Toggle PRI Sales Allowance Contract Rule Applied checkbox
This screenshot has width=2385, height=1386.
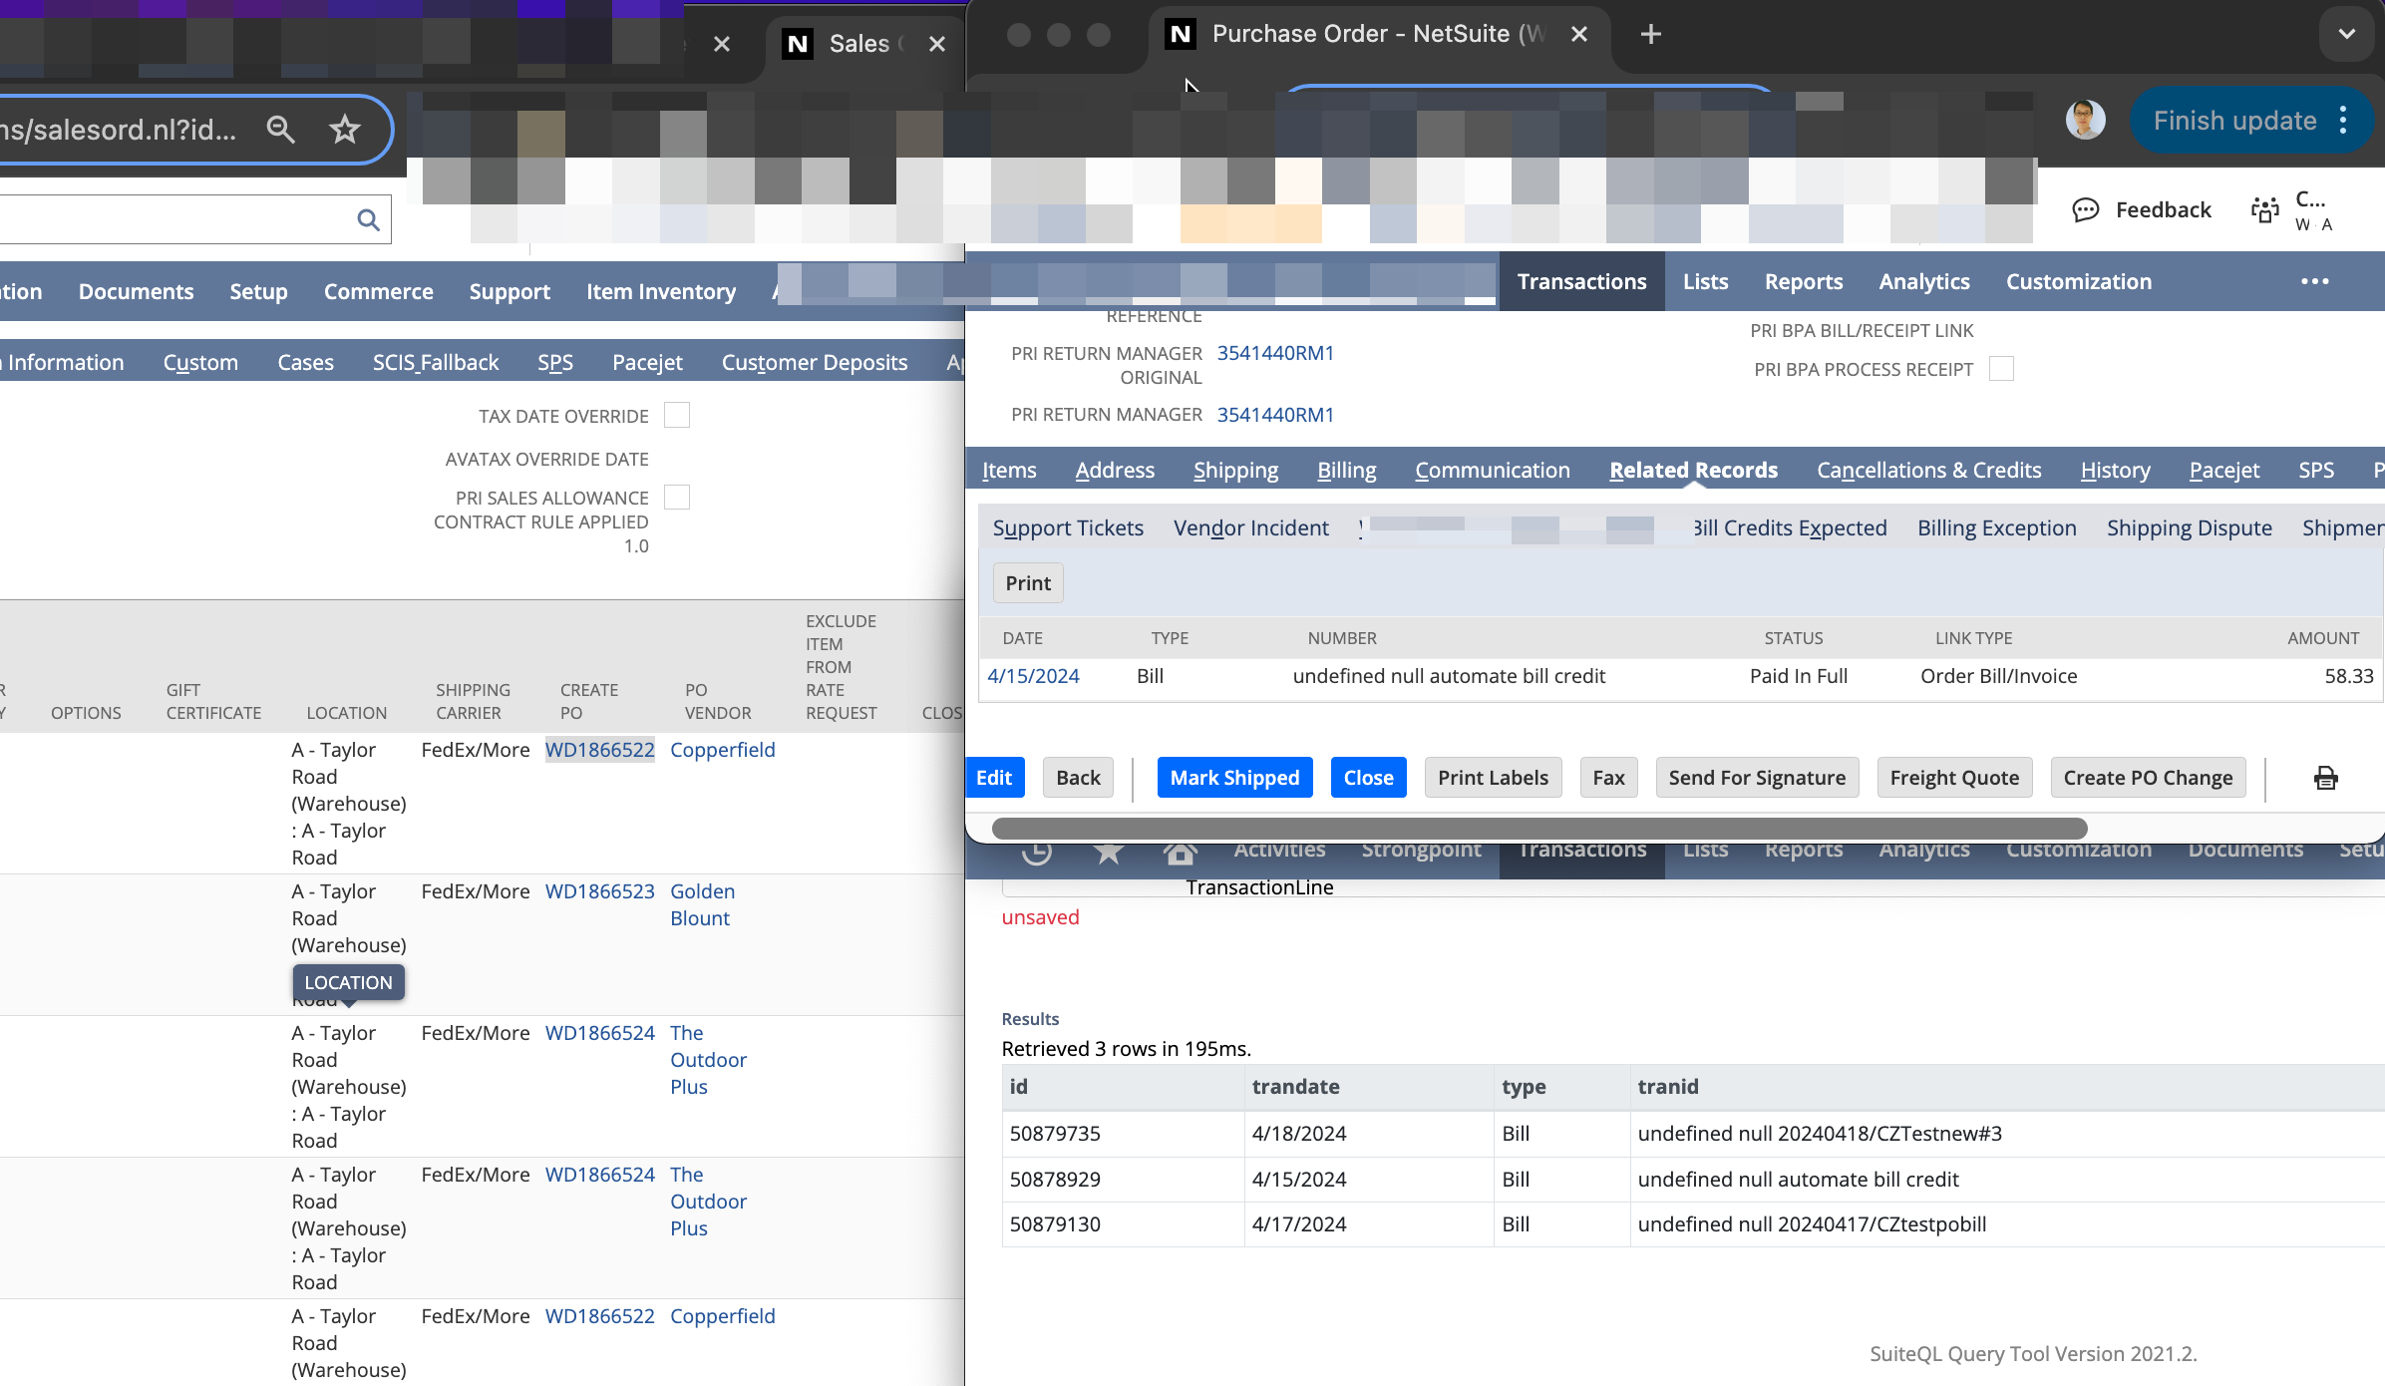[677, 497]
